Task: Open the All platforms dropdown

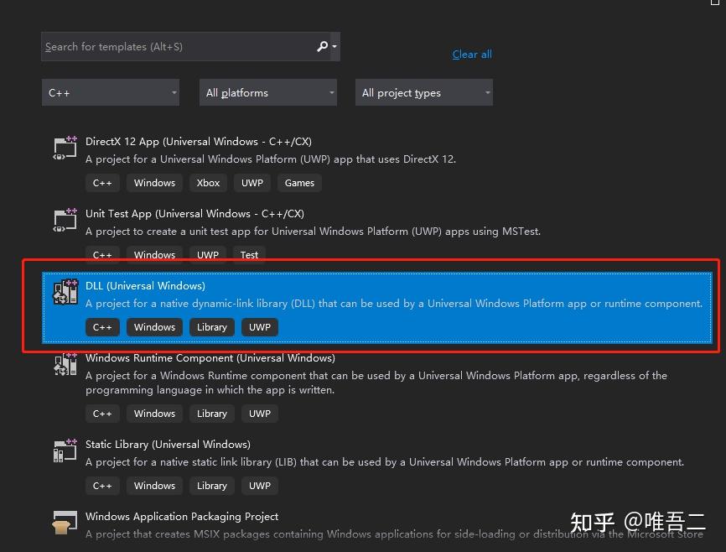Action: coord(267,92)
